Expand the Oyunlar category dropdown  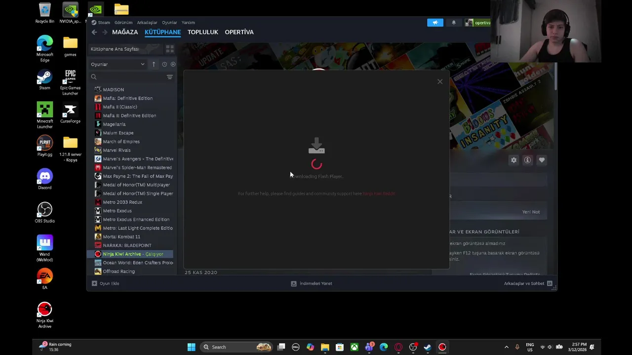[x=118, y=64]
